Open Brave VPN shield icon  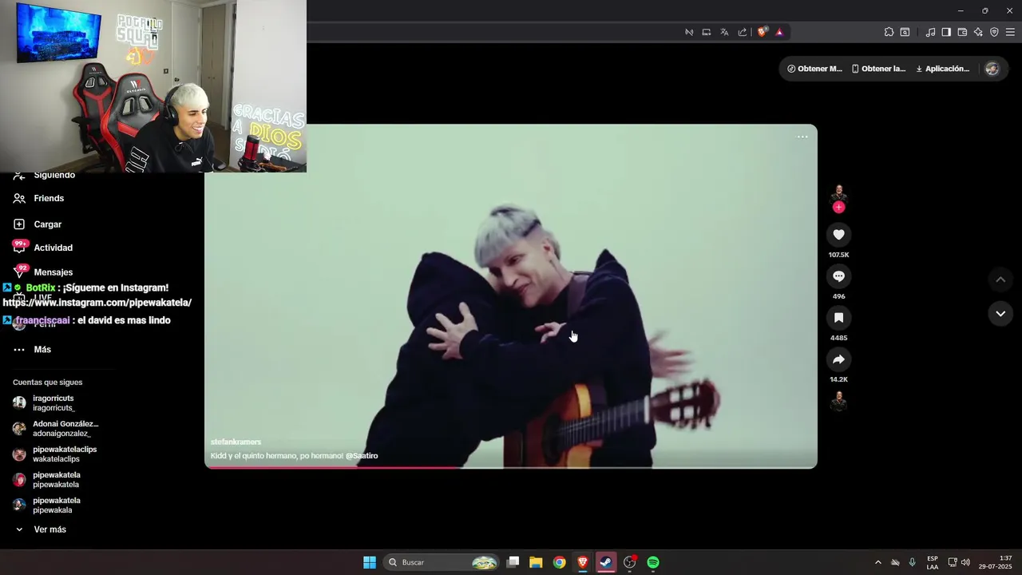[994, 32]
